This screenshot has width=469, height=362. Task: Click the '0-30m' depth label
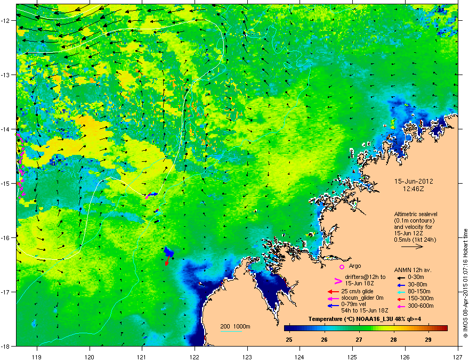pos(416,277)
